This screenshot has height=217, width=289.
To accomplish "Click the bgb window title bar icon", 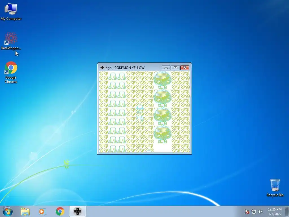I will click(102, 68).
